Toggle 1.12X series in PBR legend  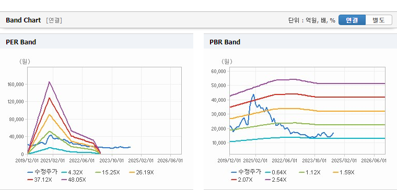coord(310,172)
